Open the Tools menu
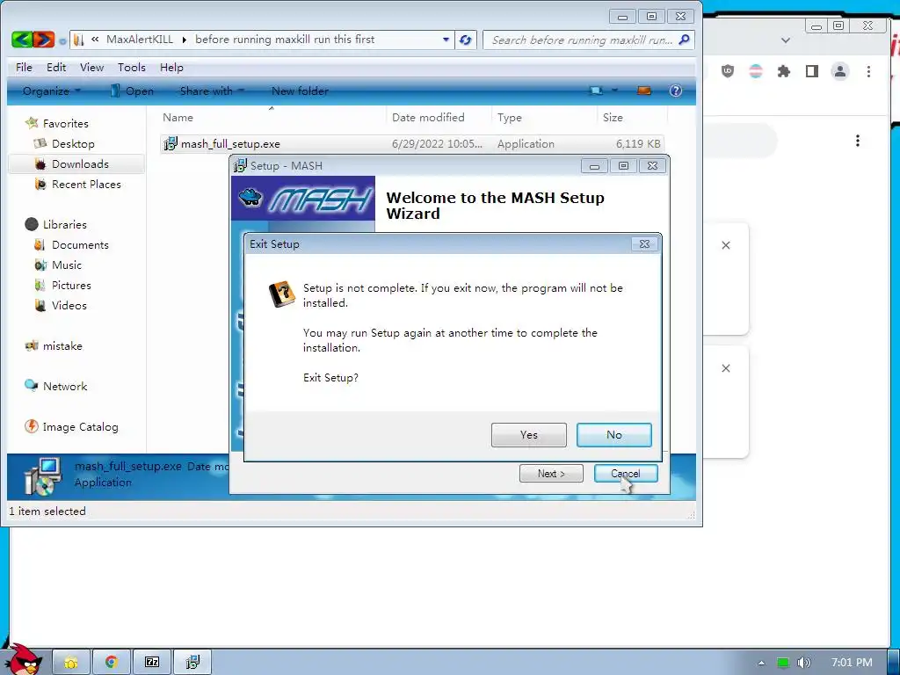The image size is (900, 675). pyautogui.click(x=132, y=67)
